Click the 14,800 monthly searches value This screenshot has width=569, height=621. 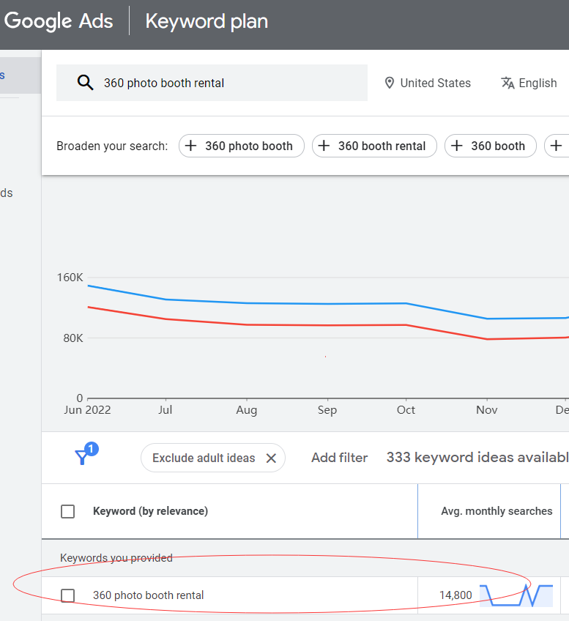coord(455,595)
